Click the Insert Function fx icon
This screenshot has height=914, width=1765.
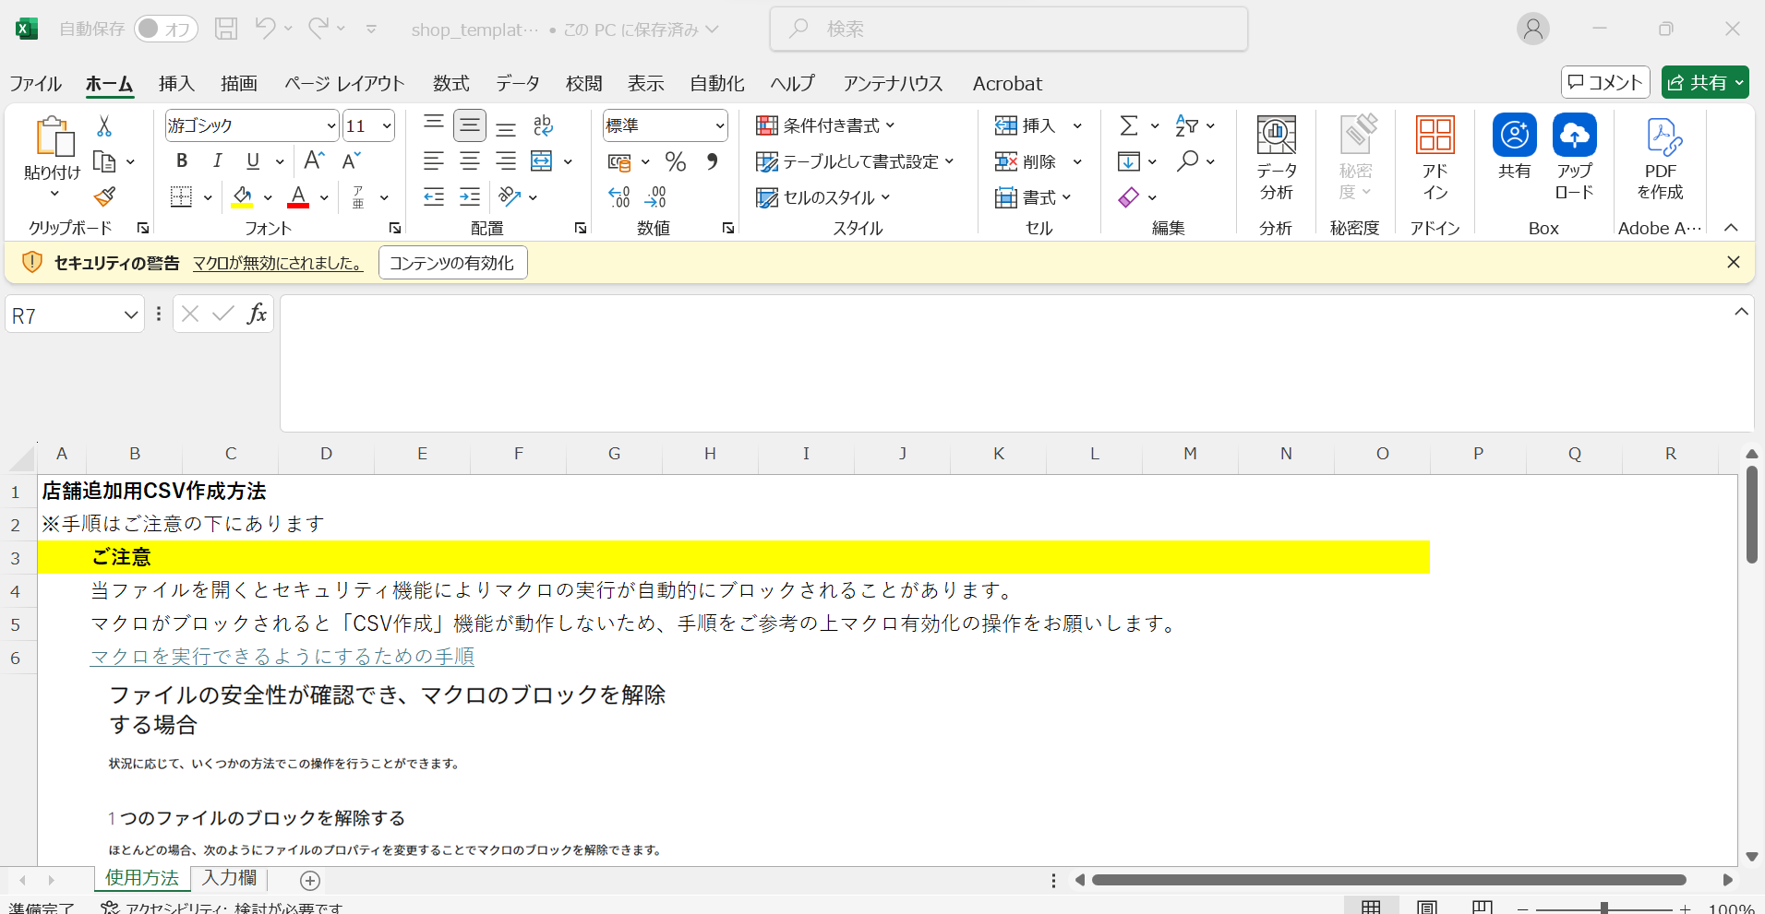tap(257, 315)
